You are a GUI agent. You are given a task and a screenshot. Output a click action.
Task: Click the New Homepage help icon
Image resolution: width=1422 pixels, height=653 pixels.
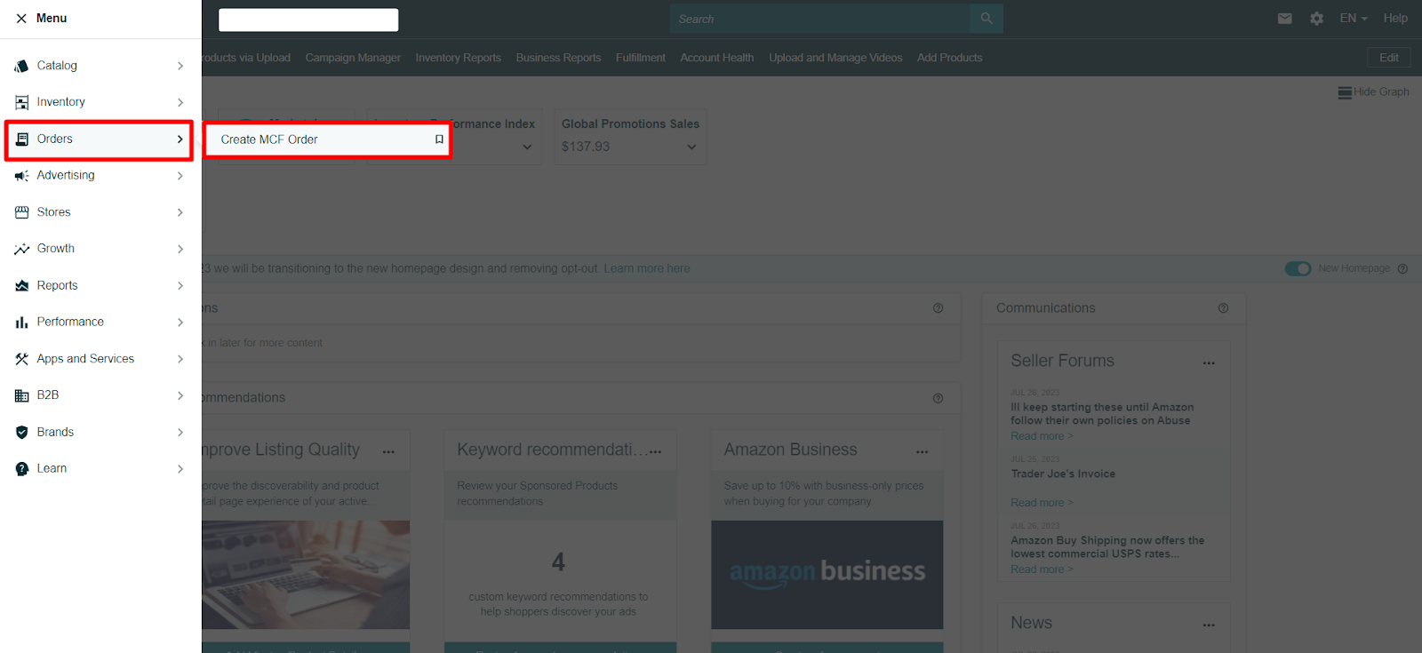pyautogui.click(x=1402, y=268)
